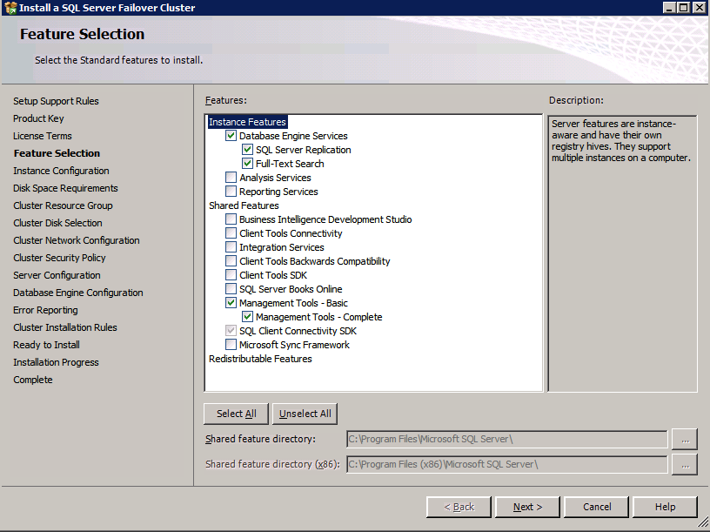
Task: Uncheck Database Engine Services checkbox
Action: click(x=231, y=136)
